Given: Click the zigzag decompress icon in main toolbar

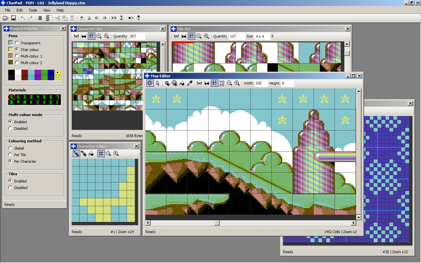Looking at the screenshot, I should tap(48, 18).
